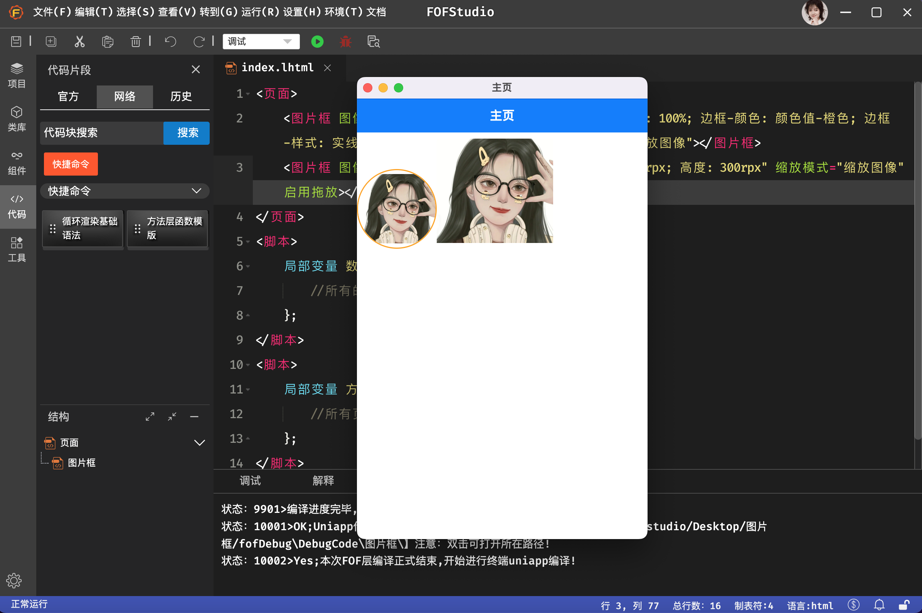
Task: Click the redo arrow icon
Action: pos(199,42)
